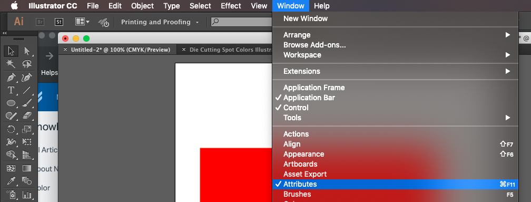Select the Pen tool

(x=11, y=78)
